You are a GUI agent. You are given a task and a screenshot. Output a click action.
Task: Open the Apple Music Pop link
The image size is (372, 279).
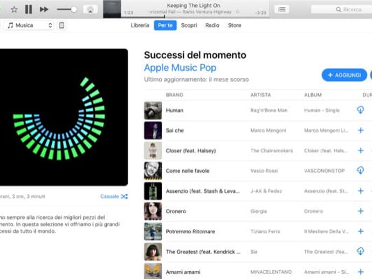pyautogui.click(x=180, y=68)
